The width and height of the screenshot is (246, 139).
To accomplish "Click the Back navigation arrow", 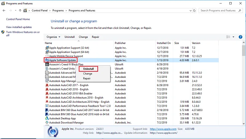I will click(x=4, y=10).
